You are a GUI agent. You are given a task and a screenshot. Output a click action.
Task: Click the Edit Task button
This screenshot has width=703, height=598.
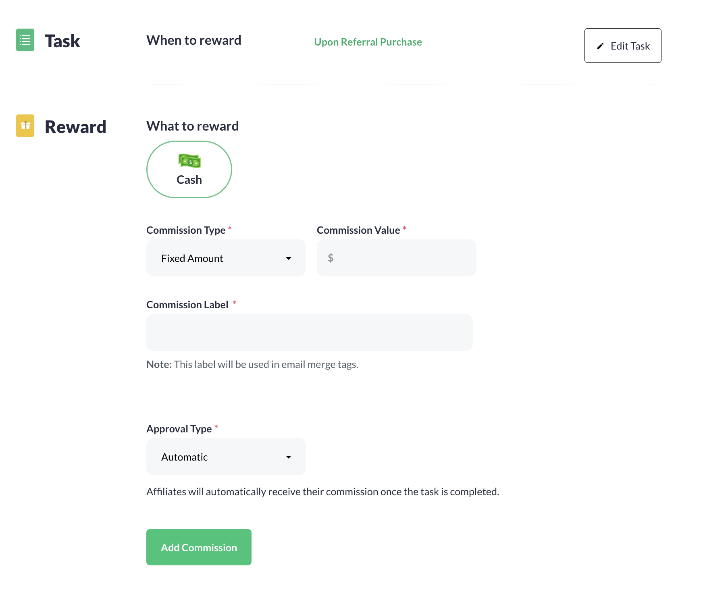622,46
